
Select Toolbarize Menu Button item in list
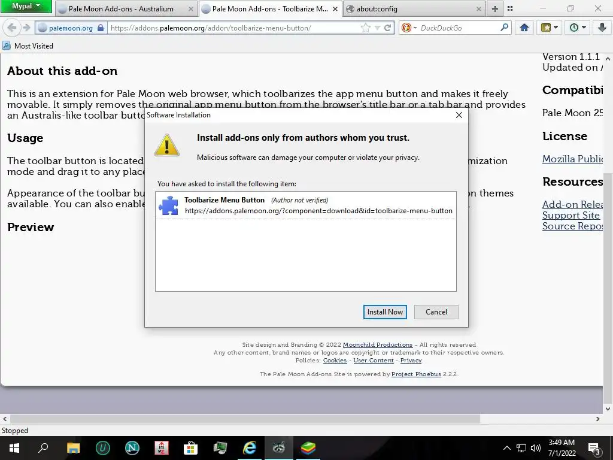306,205
